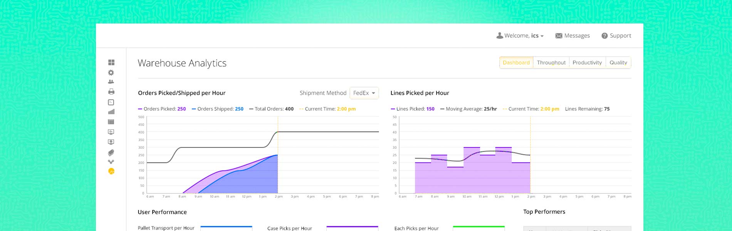The image size is (732, 231).
Task: Switch to the Dashboard tab
Action: [516, 63]
